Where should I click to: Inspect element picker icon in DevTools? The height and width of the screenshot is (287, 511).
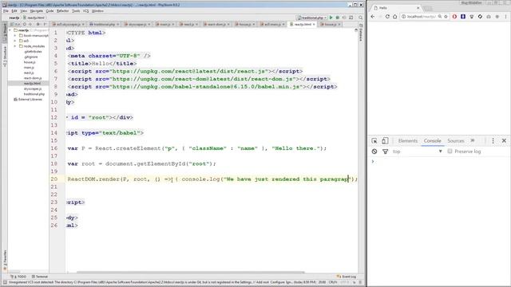pyautogui.click(x=374, y=141)
